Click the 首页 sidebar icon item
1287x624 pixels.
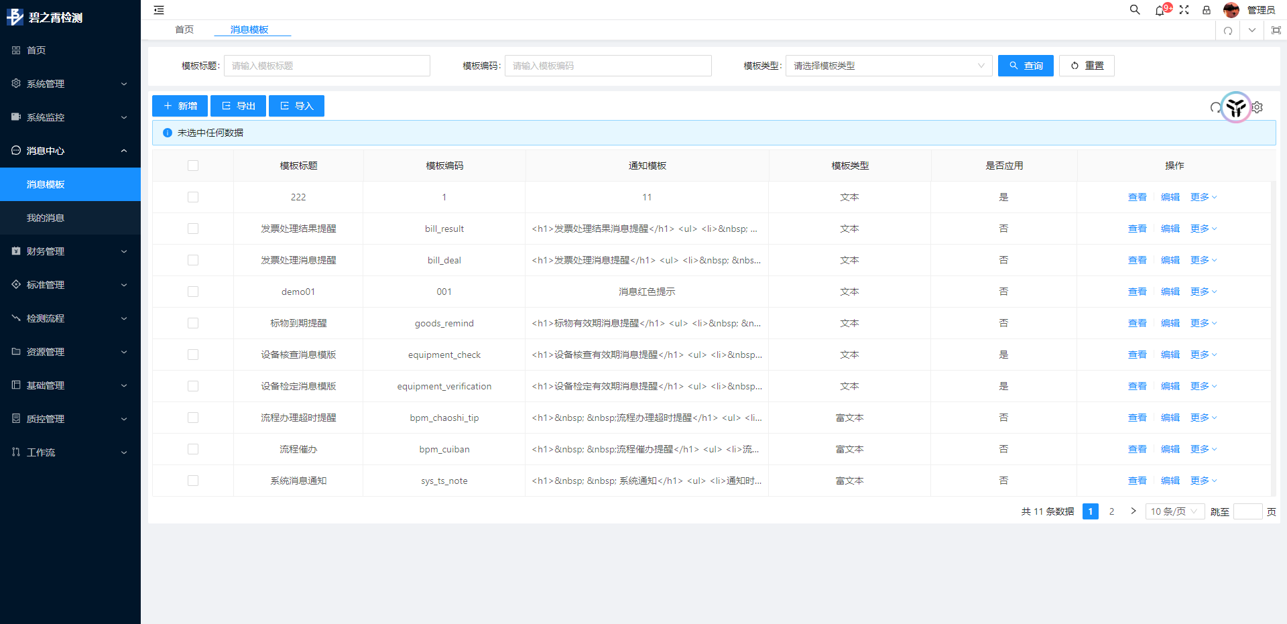16,50
